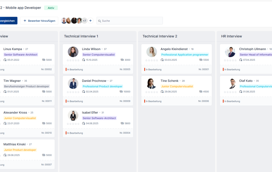Click the salary icon on Matthias Kinski's card

click(x=44, y=155)
